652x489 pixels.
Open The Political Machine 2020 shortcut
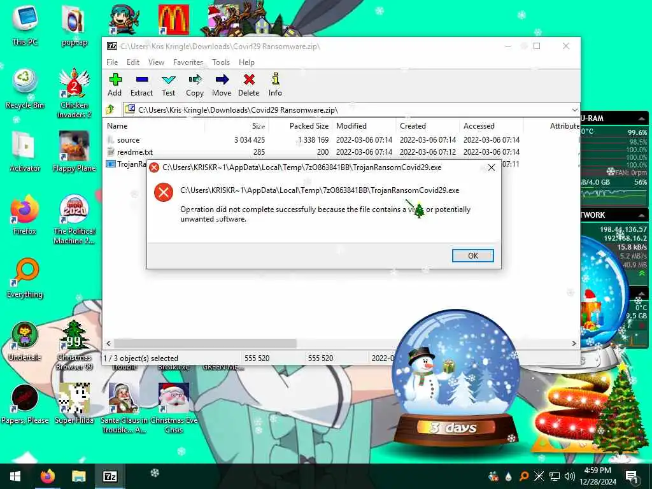point(74,219)
